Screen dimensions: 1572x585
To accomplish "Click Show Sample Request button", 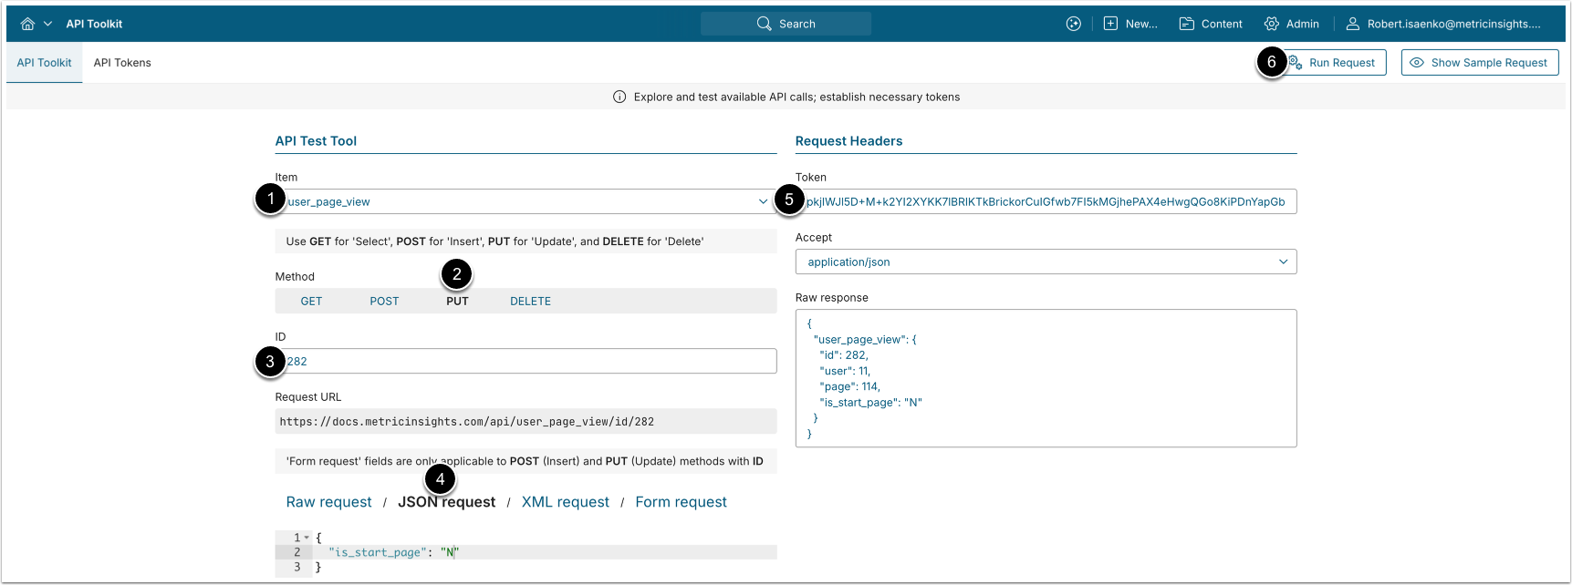I will tap(1480, 63).
